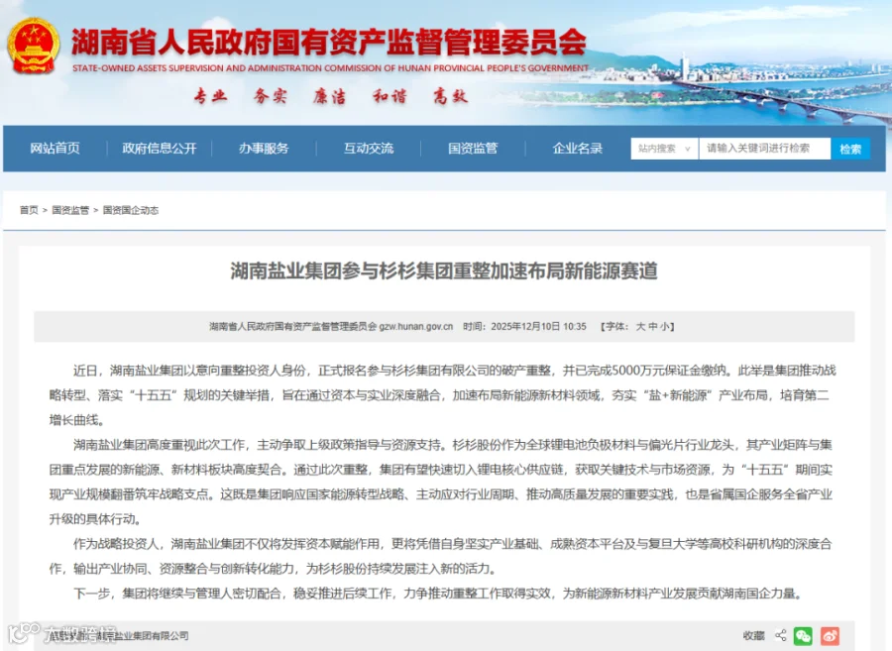Click the slogan word 廉洁 in header

pyautogui.click(x=329, y=97)
